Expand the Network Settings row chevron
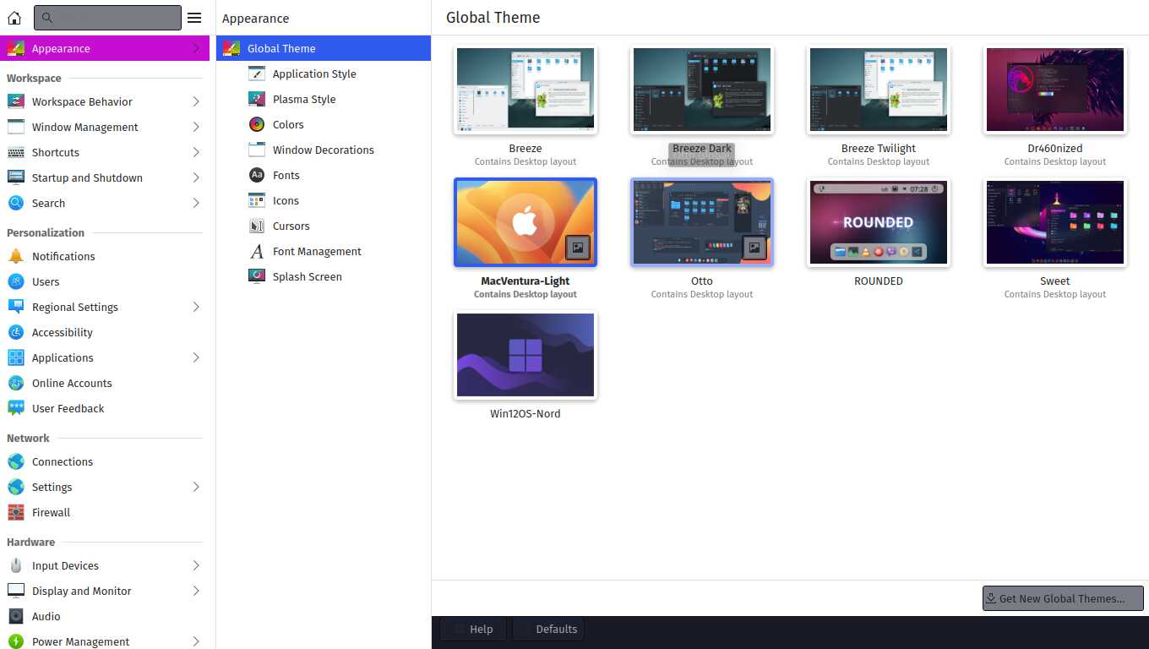Viewport: 1149px width, 649px height. pos(196,487)
